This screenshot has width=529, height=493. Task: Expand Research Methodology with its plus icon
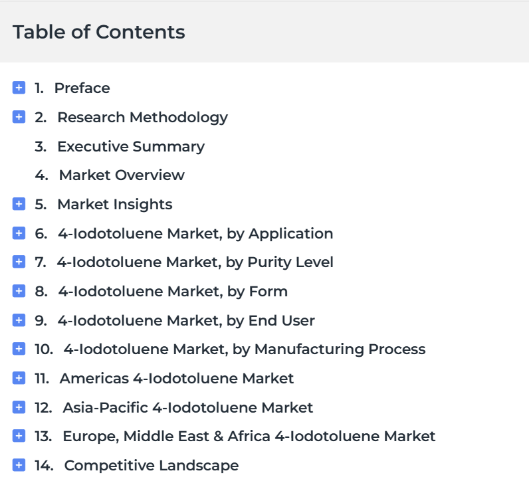pos(19,117)
